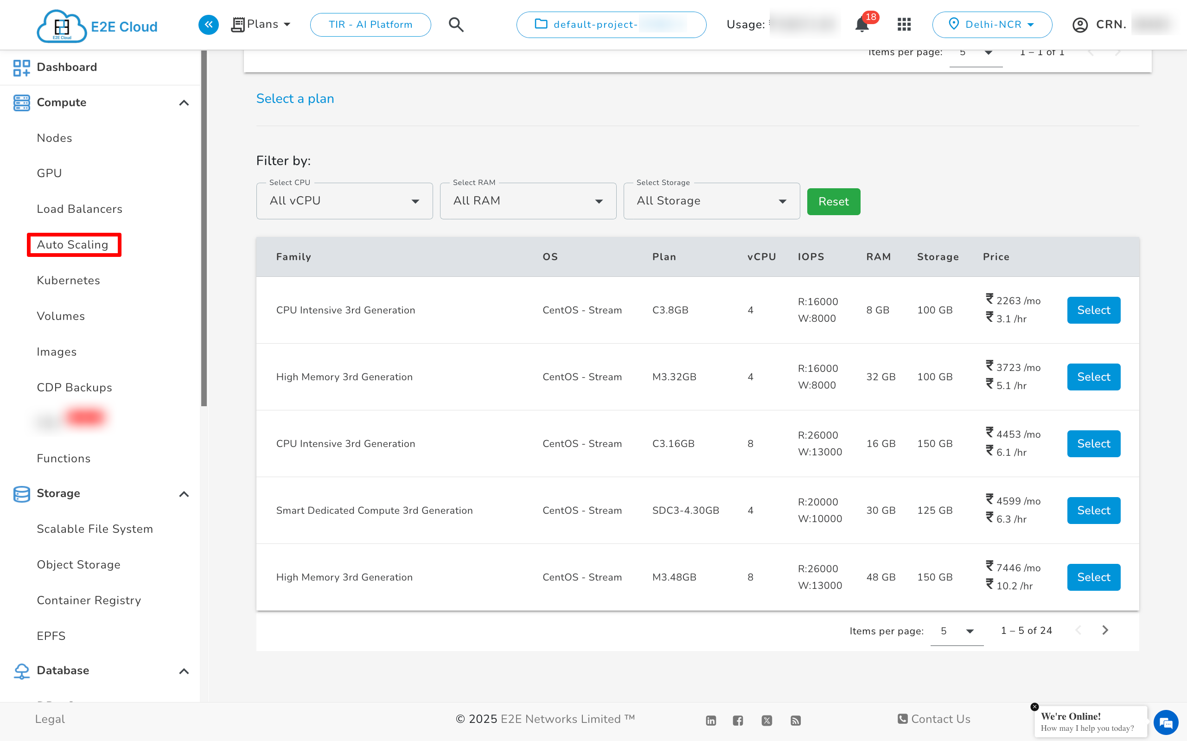The height and width of the screenshot is (741, 1187).
Task: Open GPU in the sidebar
Action: coord(50,173)
